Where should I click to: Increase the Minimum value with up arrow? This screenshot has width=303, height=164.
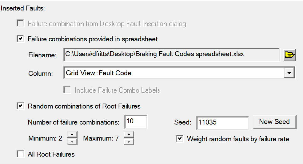(x=72, y=135)
